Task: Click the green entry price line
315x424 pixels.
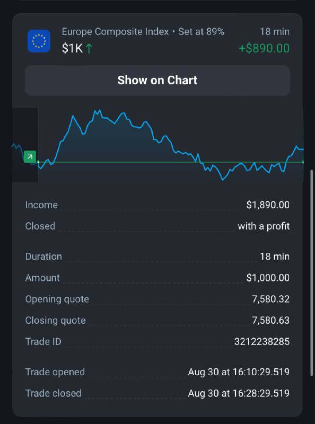Action: click(170, 162)
